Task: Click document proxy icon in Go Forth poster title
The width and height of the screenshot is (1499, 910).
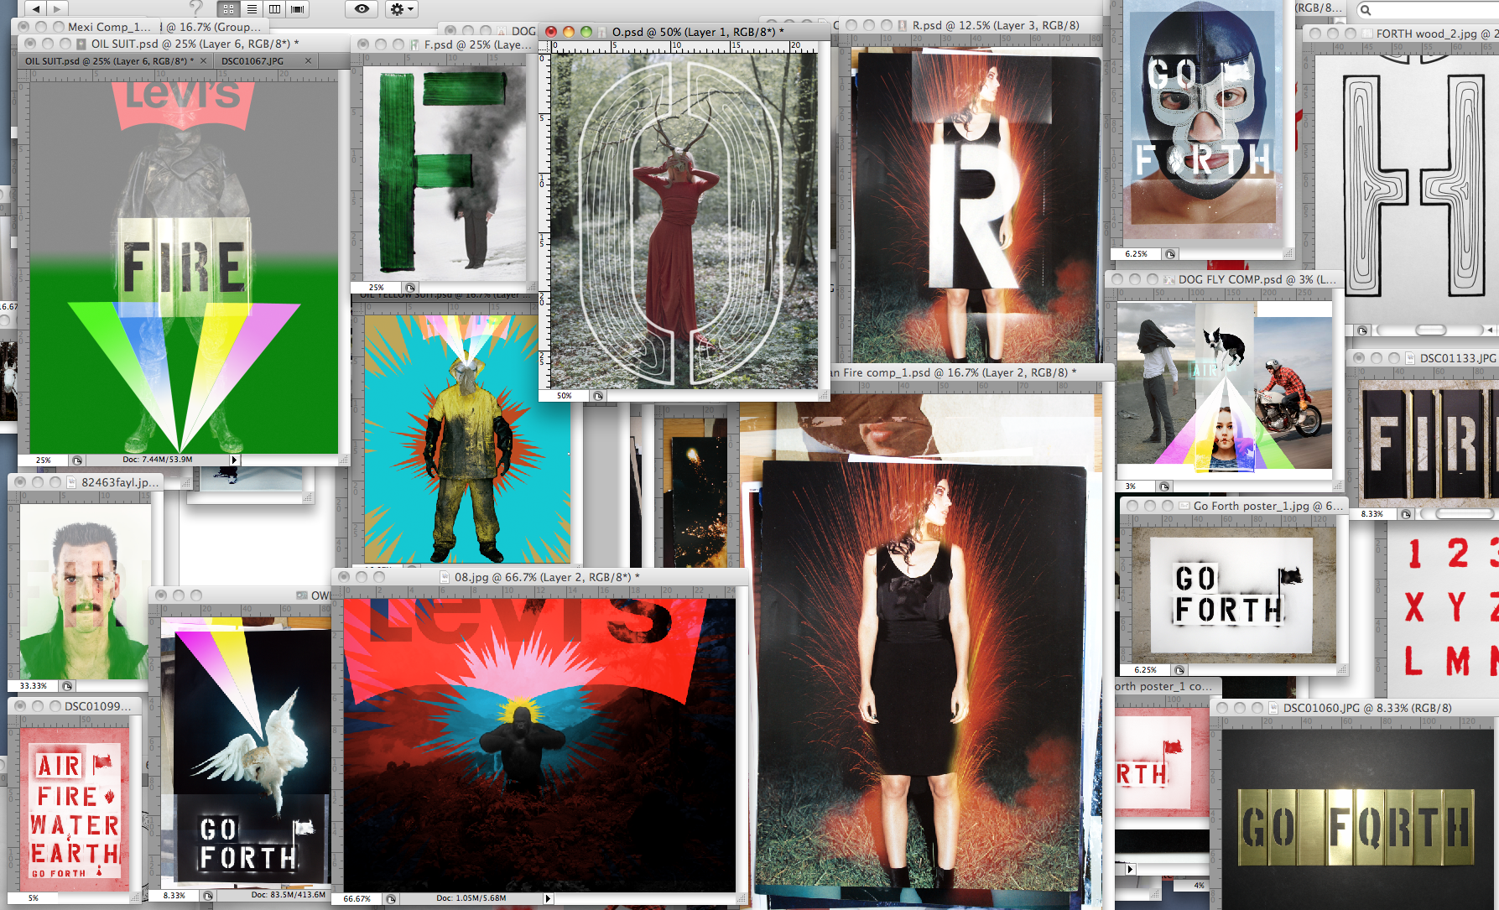Action: coord(1184,506)
